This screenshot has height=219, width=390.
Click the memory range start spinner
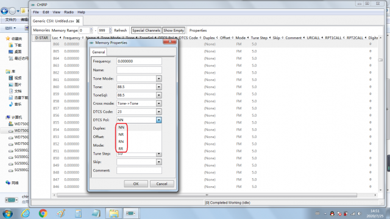[91, 30]
